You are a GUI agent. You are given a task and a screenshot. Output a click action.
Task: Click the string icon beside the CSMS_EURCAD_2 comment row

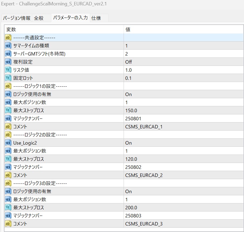coord(8,175)
